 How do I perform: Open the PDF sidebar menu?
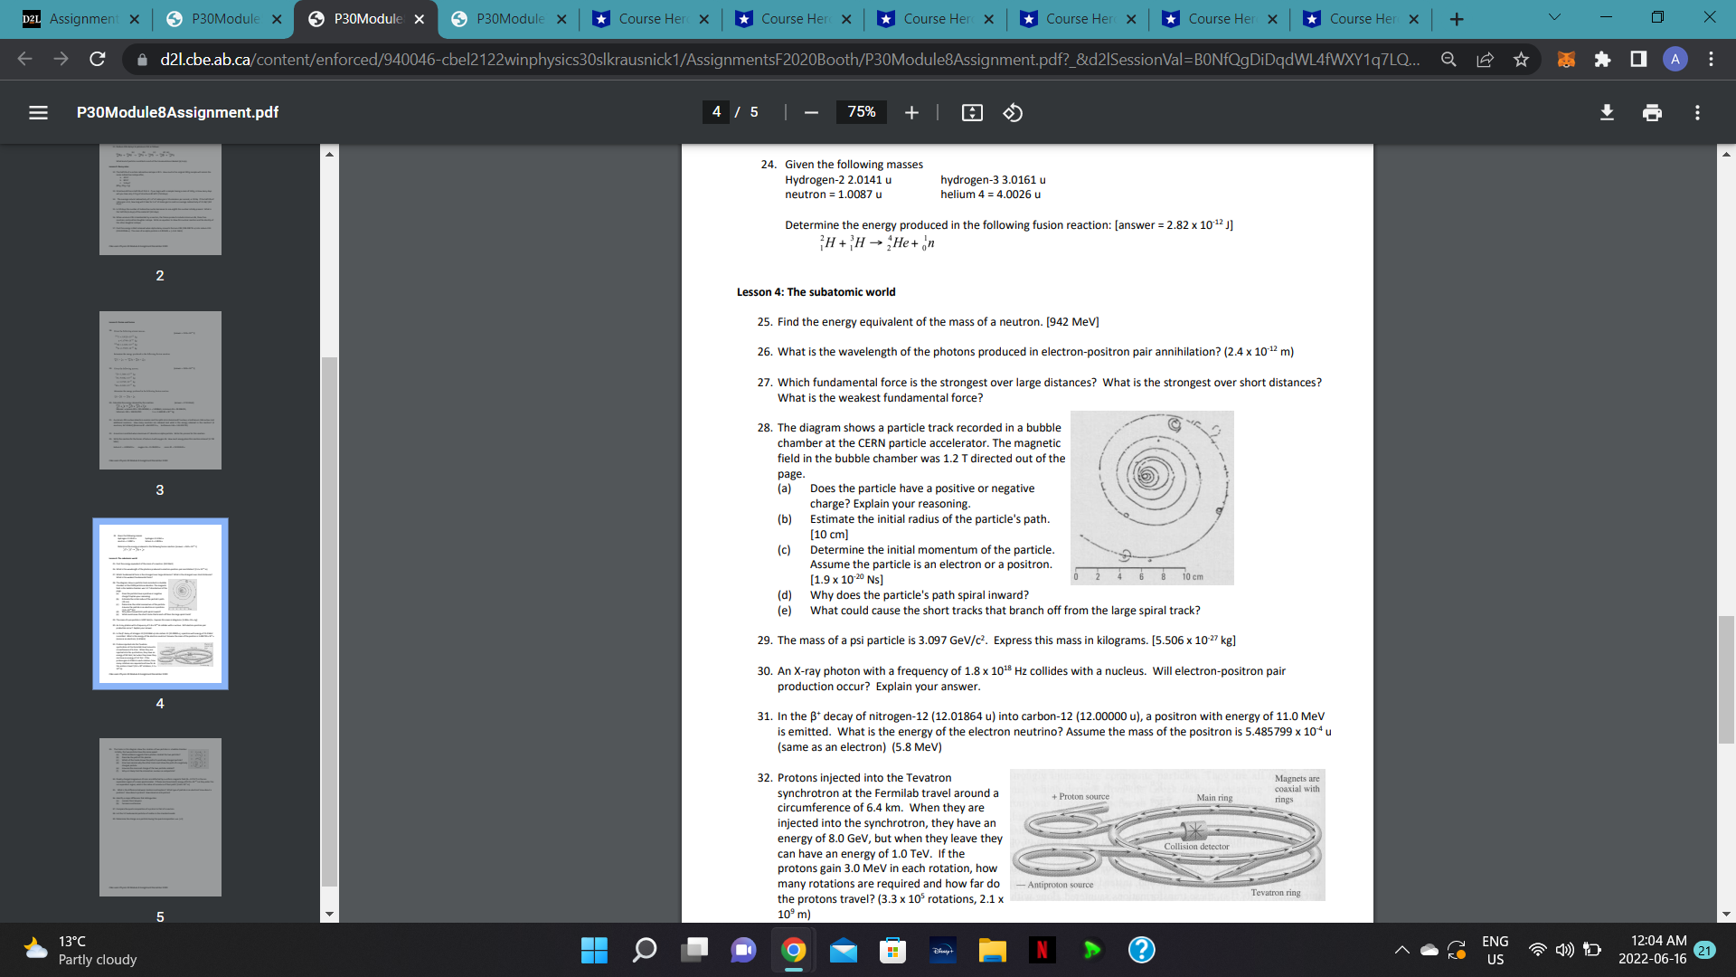[37, 112]
